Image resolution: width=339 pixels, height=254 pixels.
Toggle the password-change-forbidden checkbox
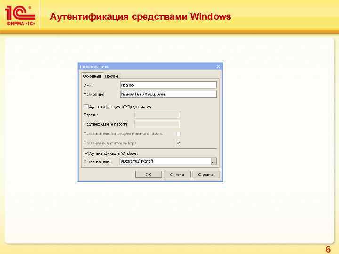click(178, 134)
